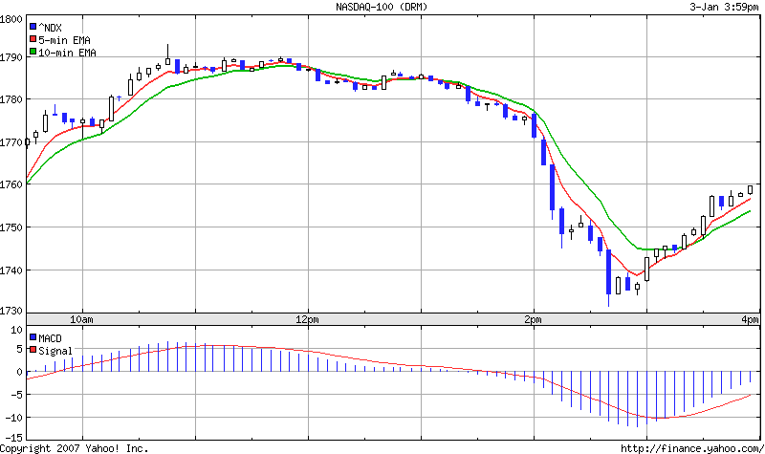
Task: Click the 1750 price axis label
Action: tap(11, 227)
